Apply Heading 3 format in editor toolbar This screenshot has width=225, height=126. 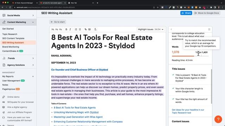click(60, 29)
